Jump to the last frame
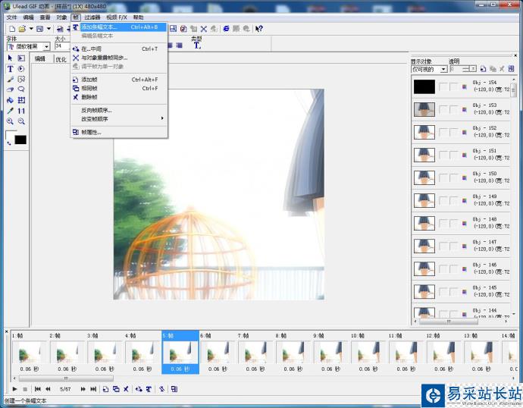523x408 pixels. point(93,389)
